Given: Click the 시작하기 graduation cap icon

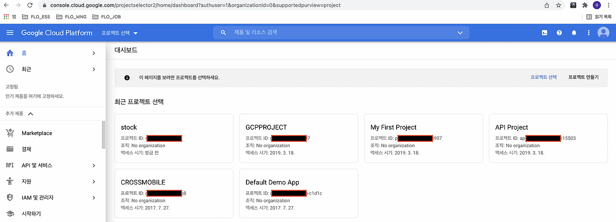Looking at the screenshot, I should [x=10, y=214].
